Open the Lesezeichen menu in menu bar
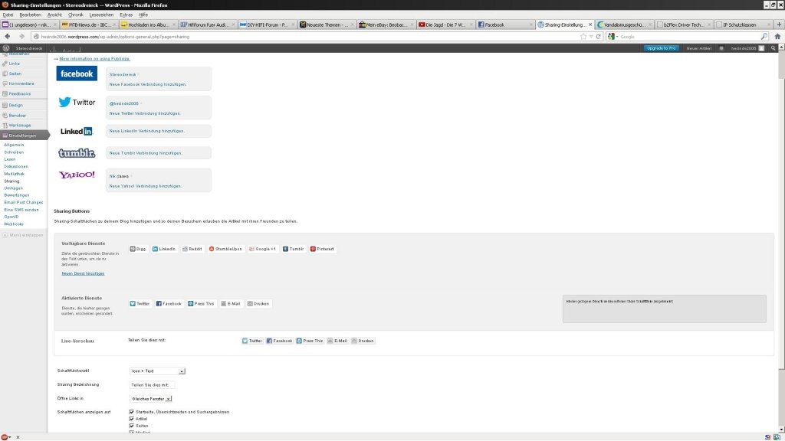Viewport: 785px width, 441px height. pyautogui.click(x=101, y=15)
